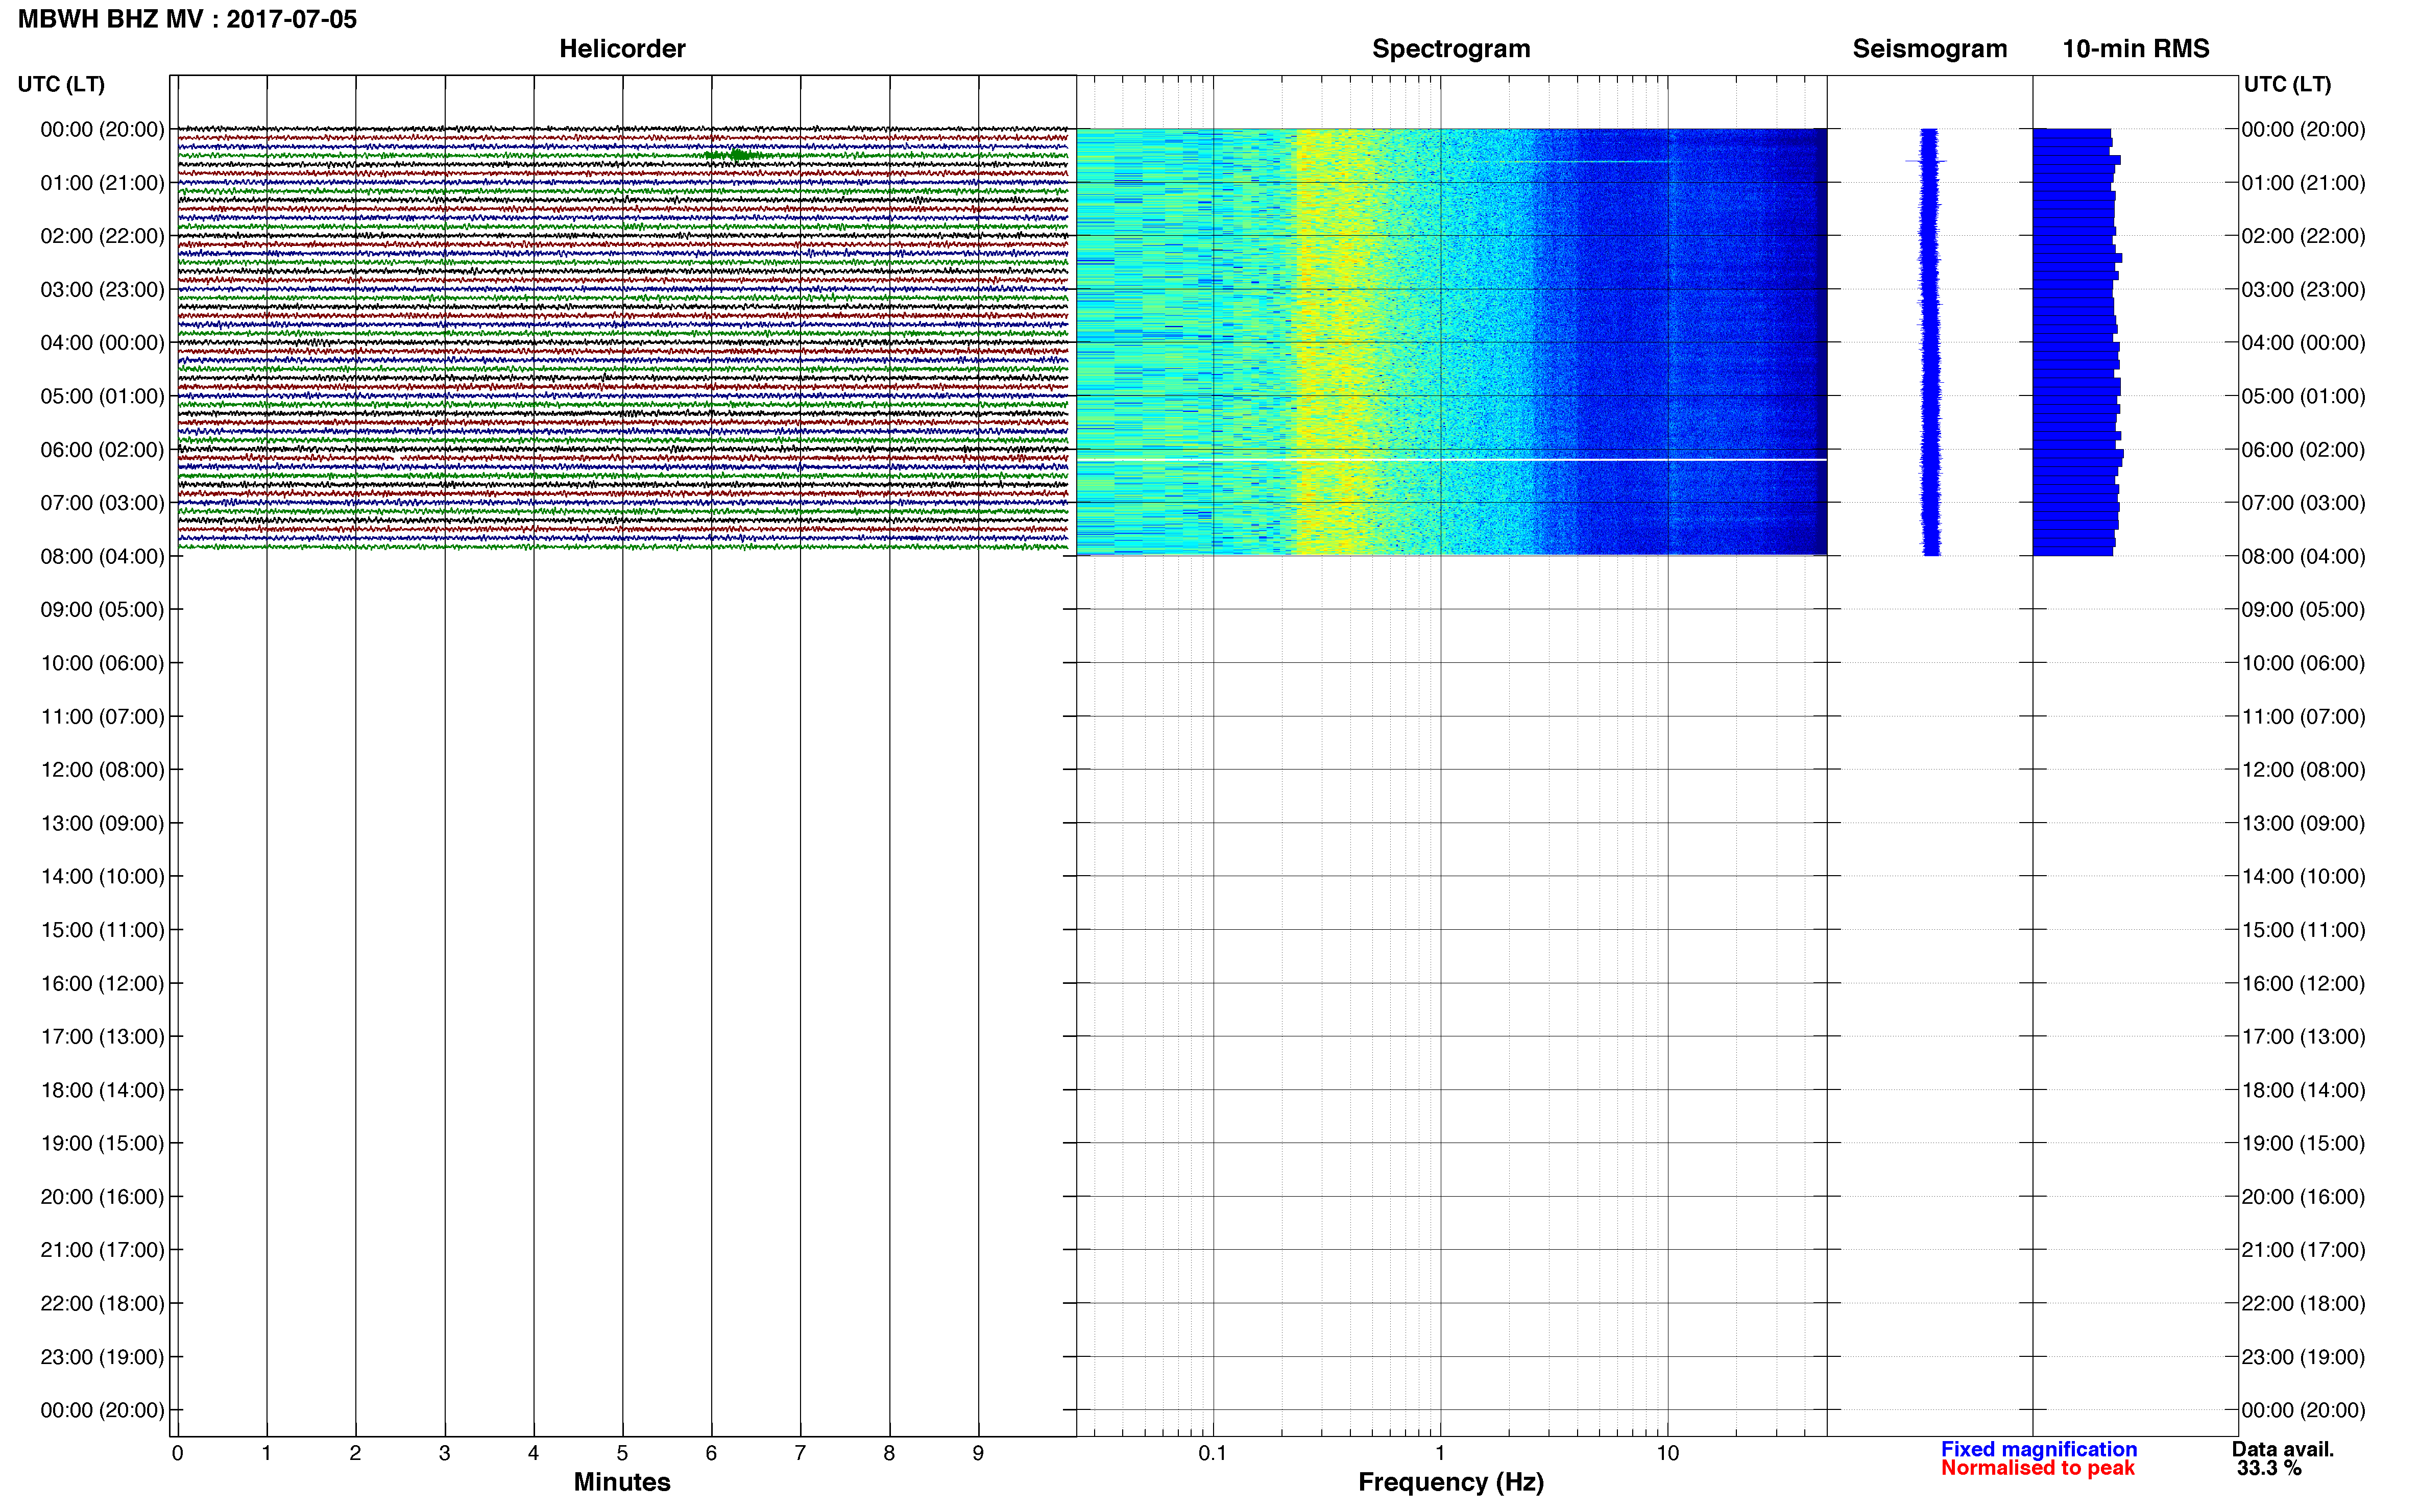The width and height of the screenshot is (2420, 1512).
Task: Click the left 16:00 (12:00) time label
Action: 102,984
